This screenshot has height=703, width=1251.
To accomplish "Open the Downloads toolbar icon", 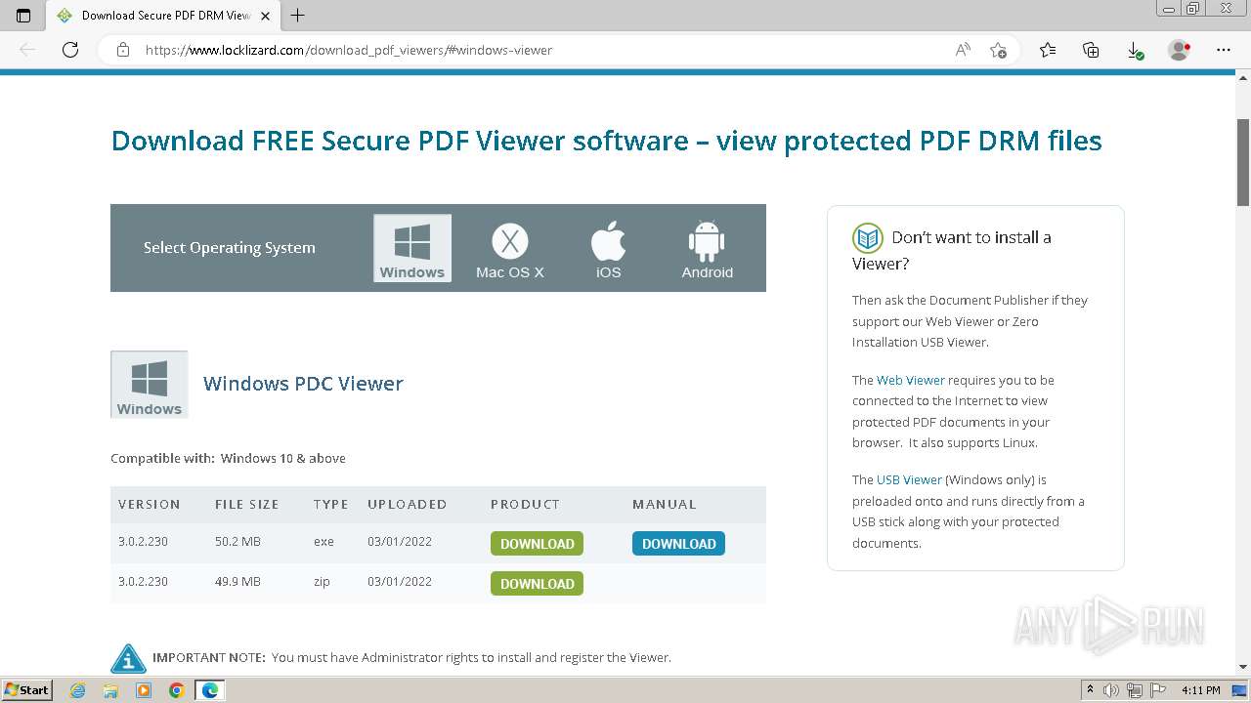I will point(1134,50).
